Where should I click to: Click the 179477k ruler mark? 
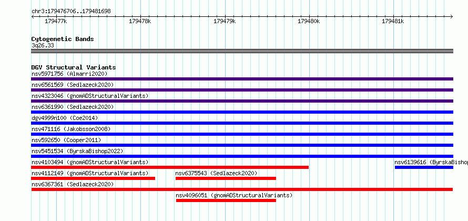pos(56,21)
